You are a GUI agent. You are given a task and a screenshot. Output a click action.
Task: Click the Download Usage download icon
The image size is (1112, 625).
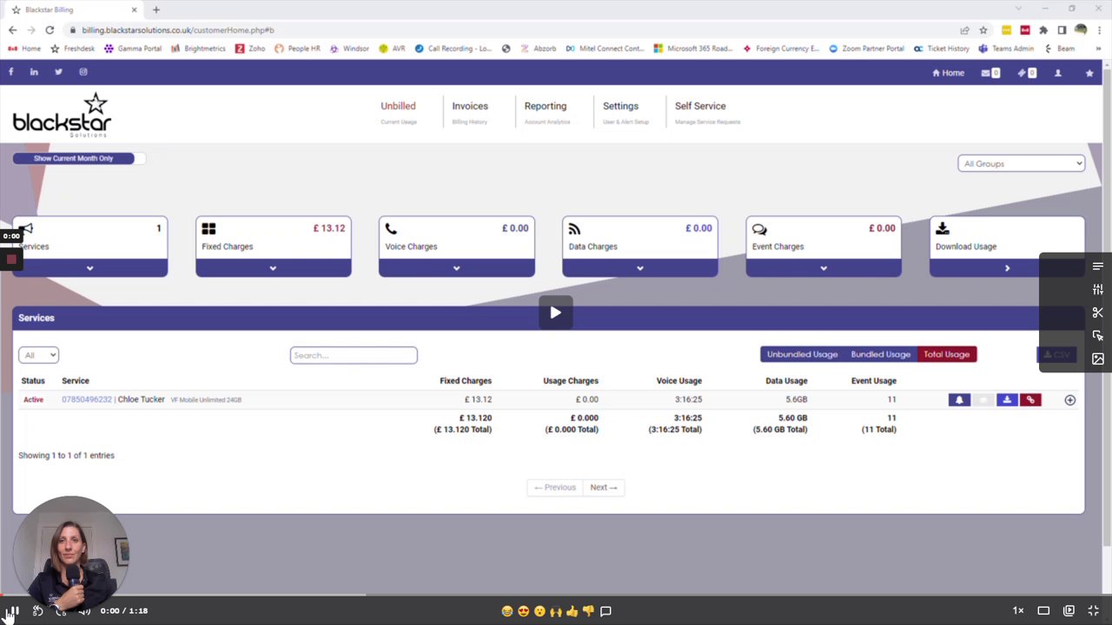(x=943, y=229)
